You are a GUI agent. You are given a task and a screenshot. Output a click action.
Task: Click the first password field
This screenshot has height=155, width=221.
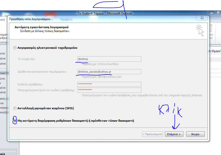click(109, 84)
